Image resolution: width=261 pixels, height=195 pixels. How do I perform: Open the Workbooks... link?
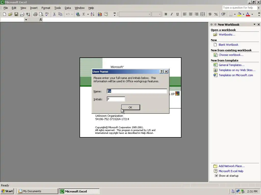pos(227,35)
